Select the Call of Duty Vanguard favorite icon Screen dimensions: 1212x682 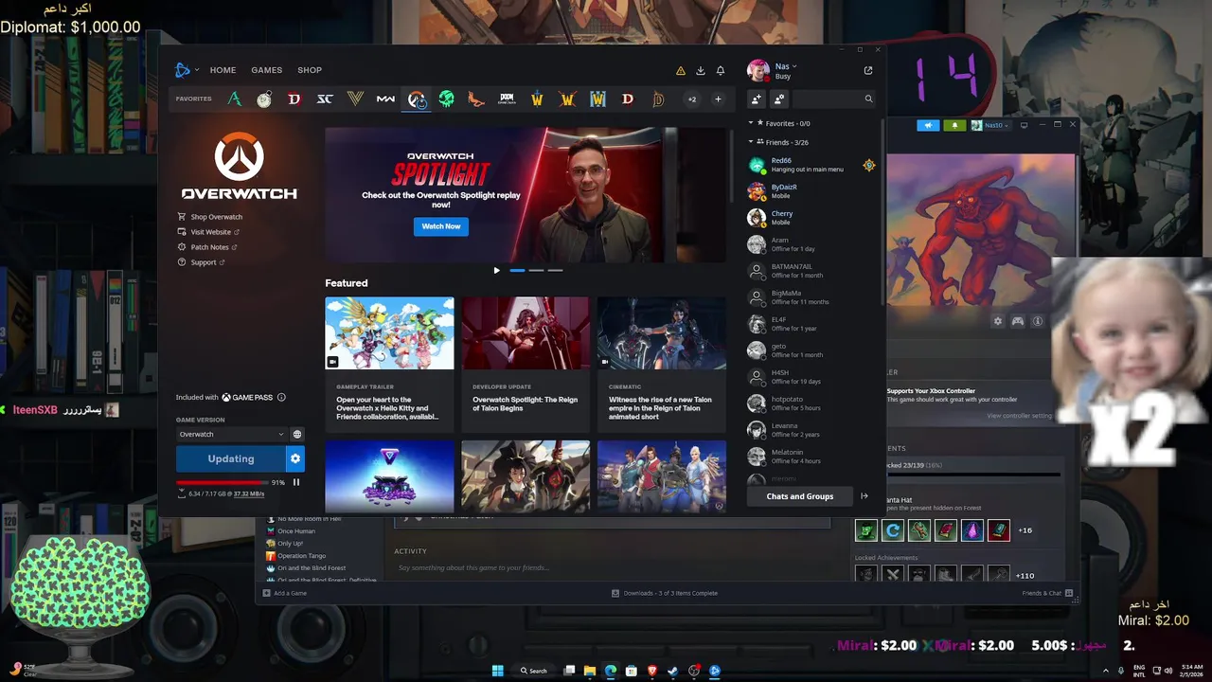click(355, 99)
